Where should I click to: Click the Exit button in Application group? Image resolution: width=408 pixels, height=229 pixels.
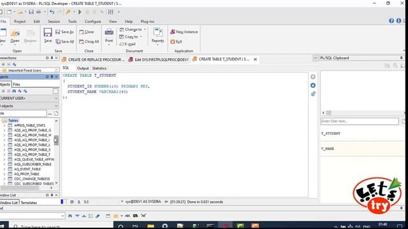[x=176, y=41]
